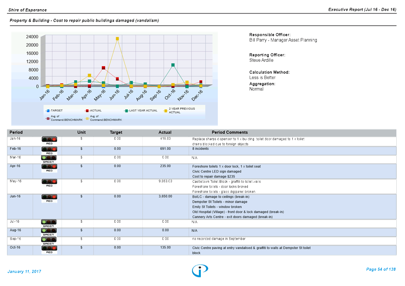Click the 'Steve Ardille' reporting officer name

tap(261, 60)
